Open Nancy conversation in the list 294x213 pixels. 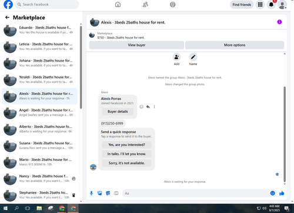39,178
